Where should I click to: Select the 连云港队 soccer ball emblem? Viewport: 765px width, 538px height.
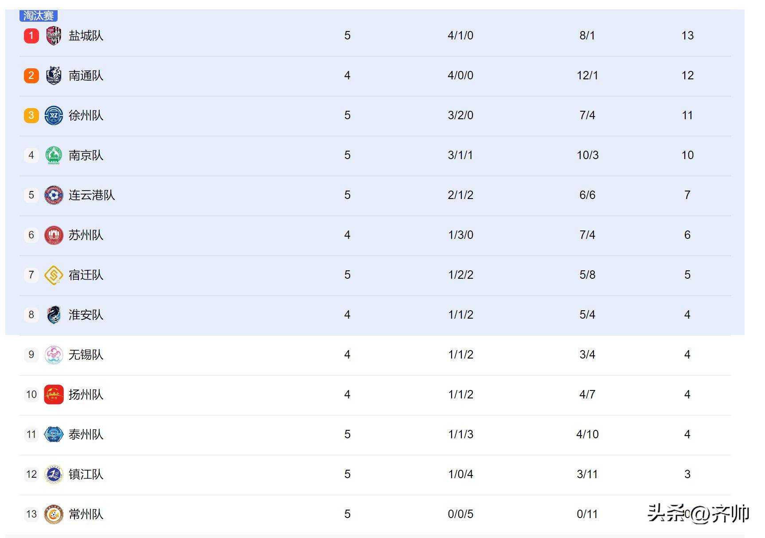point(54,195)
